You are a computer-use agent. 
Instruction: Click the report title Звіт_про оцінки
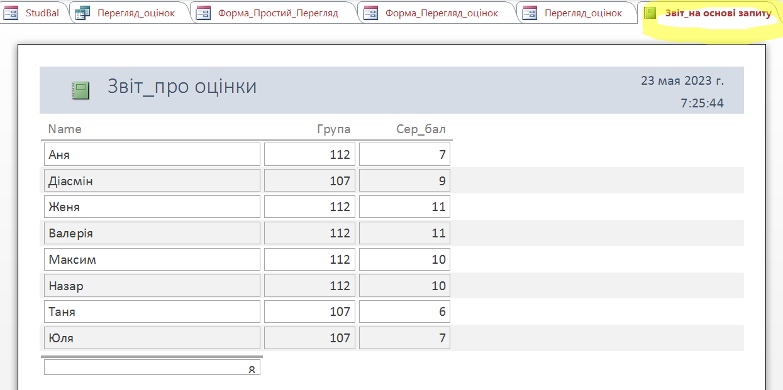tap(182, 86)
